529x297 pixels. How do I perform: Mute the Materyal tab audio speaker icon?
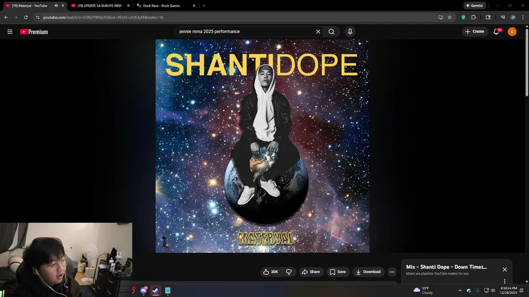[56, 6]
